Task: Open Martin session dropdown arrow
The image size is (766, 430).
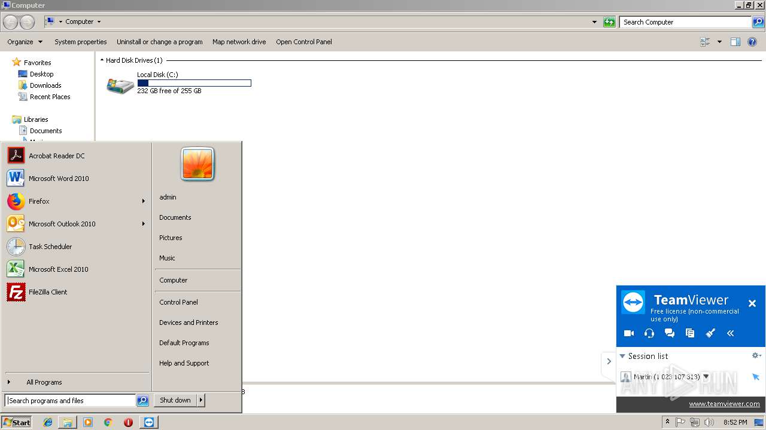Action: [x=706, y=377]
